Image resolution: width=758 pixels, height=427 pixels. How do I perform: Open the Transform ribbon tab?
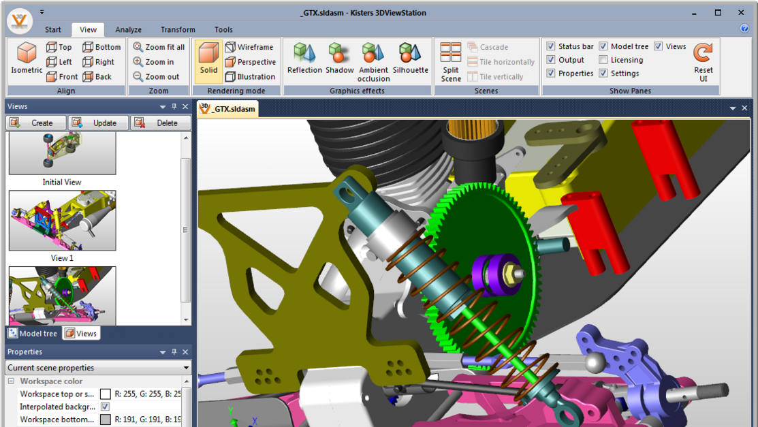(178, 29)
